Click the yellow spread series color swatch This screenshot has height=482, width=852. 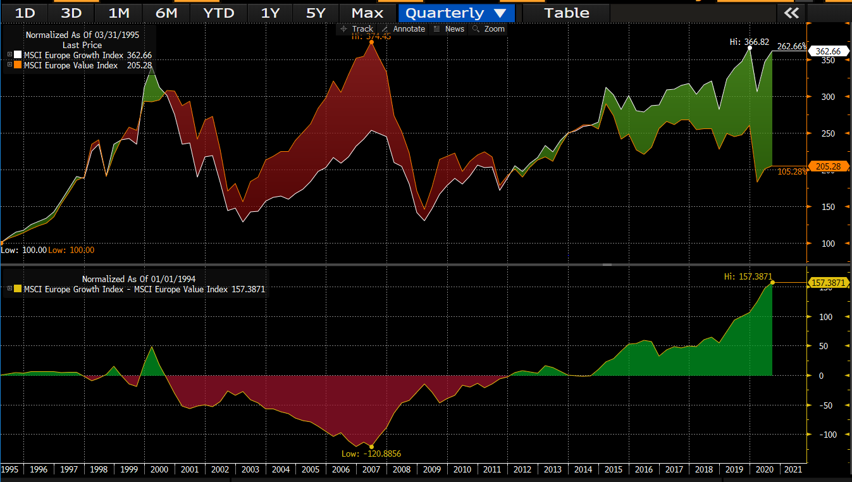click(x=18, y=289)
